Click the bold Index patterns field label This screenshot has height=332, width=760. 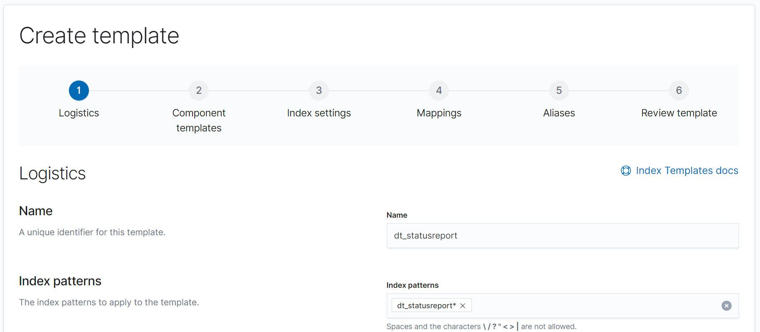pyautogui.click(x=413, y=285)
